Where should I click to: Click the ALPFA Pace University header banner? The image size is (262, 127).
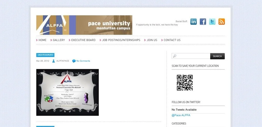click(x=84, y=25)
